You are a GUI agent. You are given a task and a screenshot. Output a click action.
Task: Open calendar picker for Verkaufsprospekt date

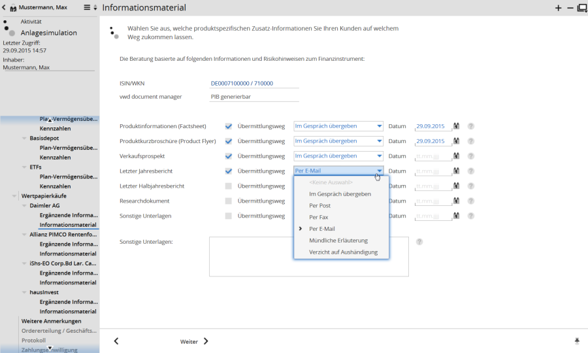pos(457,156)
